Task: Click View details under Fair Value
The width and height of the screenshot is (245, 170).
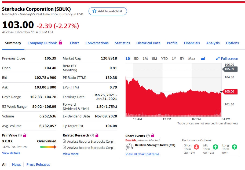Action: click(x=11, y=153)
